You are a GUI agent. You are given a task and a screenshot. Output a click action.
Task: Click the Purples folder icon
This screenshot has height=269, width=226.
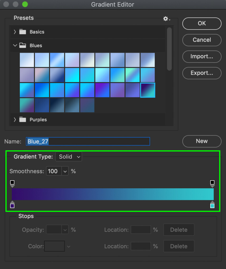click(x=22, y=119)
